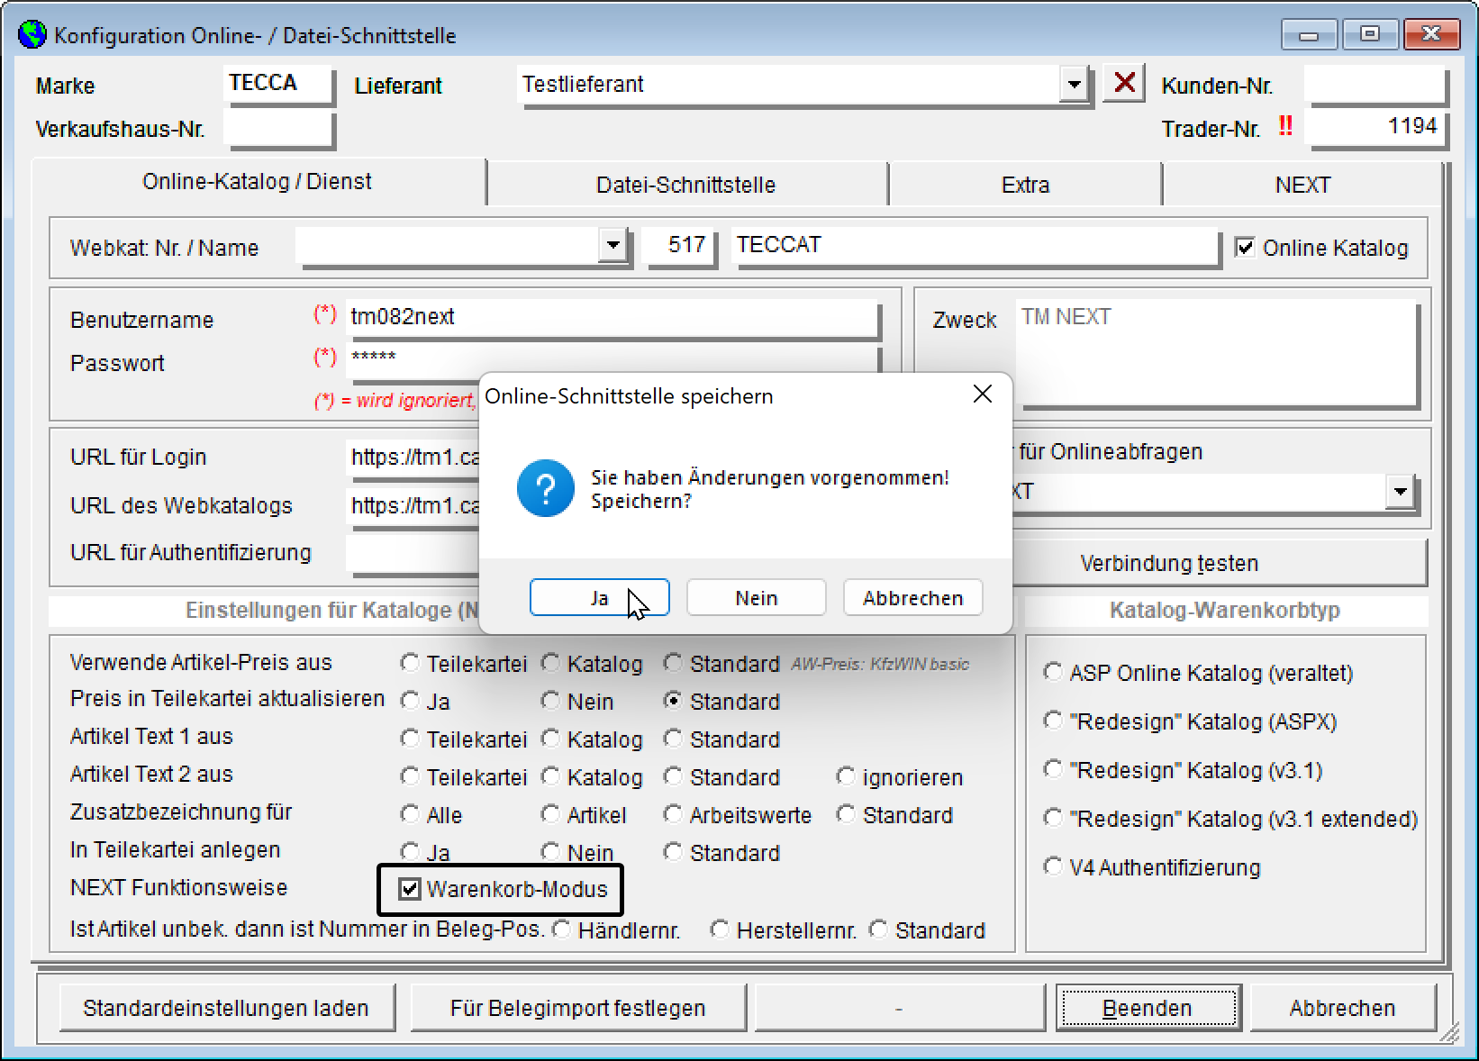This screenshot has width=1479, height=1061.
Task: Select Alle for Zusatzbezeichnung für
Action: (410, 814)
